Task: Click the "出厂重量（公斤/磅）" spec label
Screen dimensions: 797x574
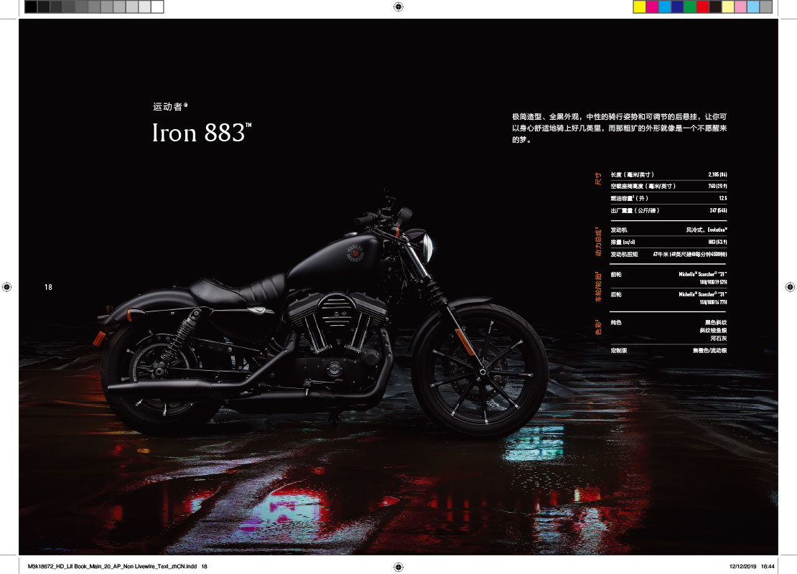Action: click(x=635, y=211)
